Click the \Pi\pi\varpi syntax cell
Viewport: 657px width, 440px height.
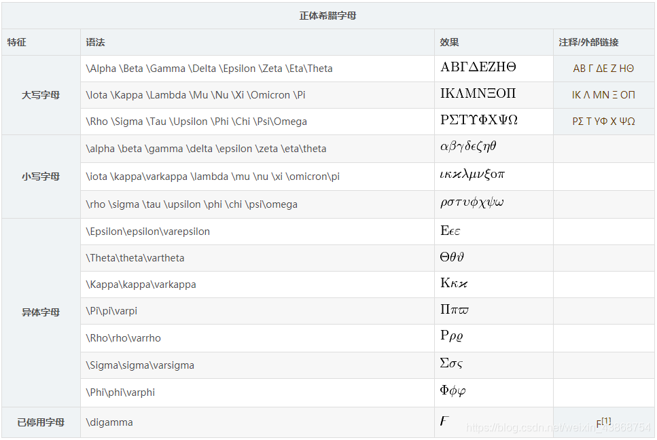(x=258, y=311)
